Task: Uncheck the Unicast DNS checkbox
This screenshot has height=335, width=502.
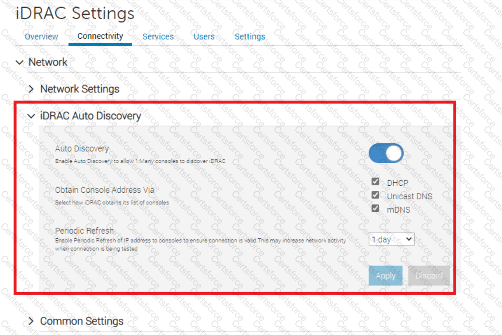Action: [376, 195]
